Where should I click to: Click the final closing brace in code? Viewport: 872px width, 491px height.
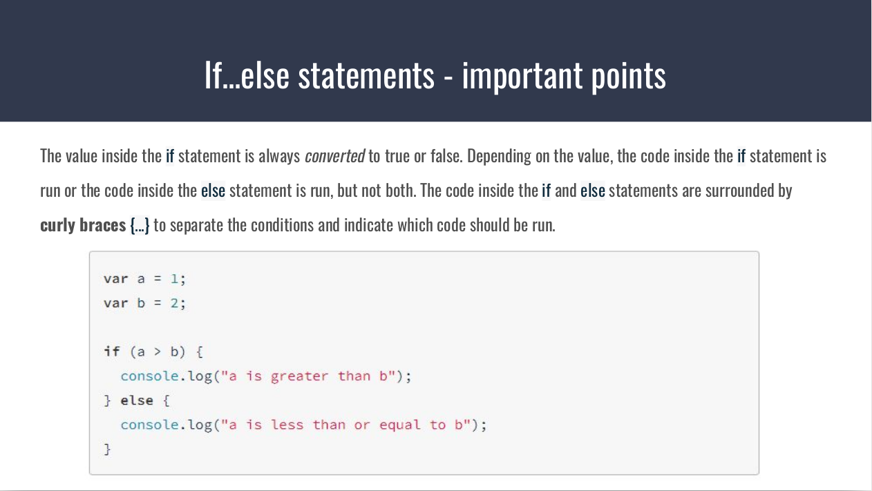pos(107,450)
